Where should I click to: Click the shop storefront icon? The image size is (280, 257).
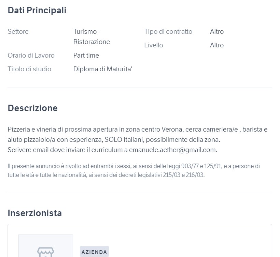(x=45, y=252)
